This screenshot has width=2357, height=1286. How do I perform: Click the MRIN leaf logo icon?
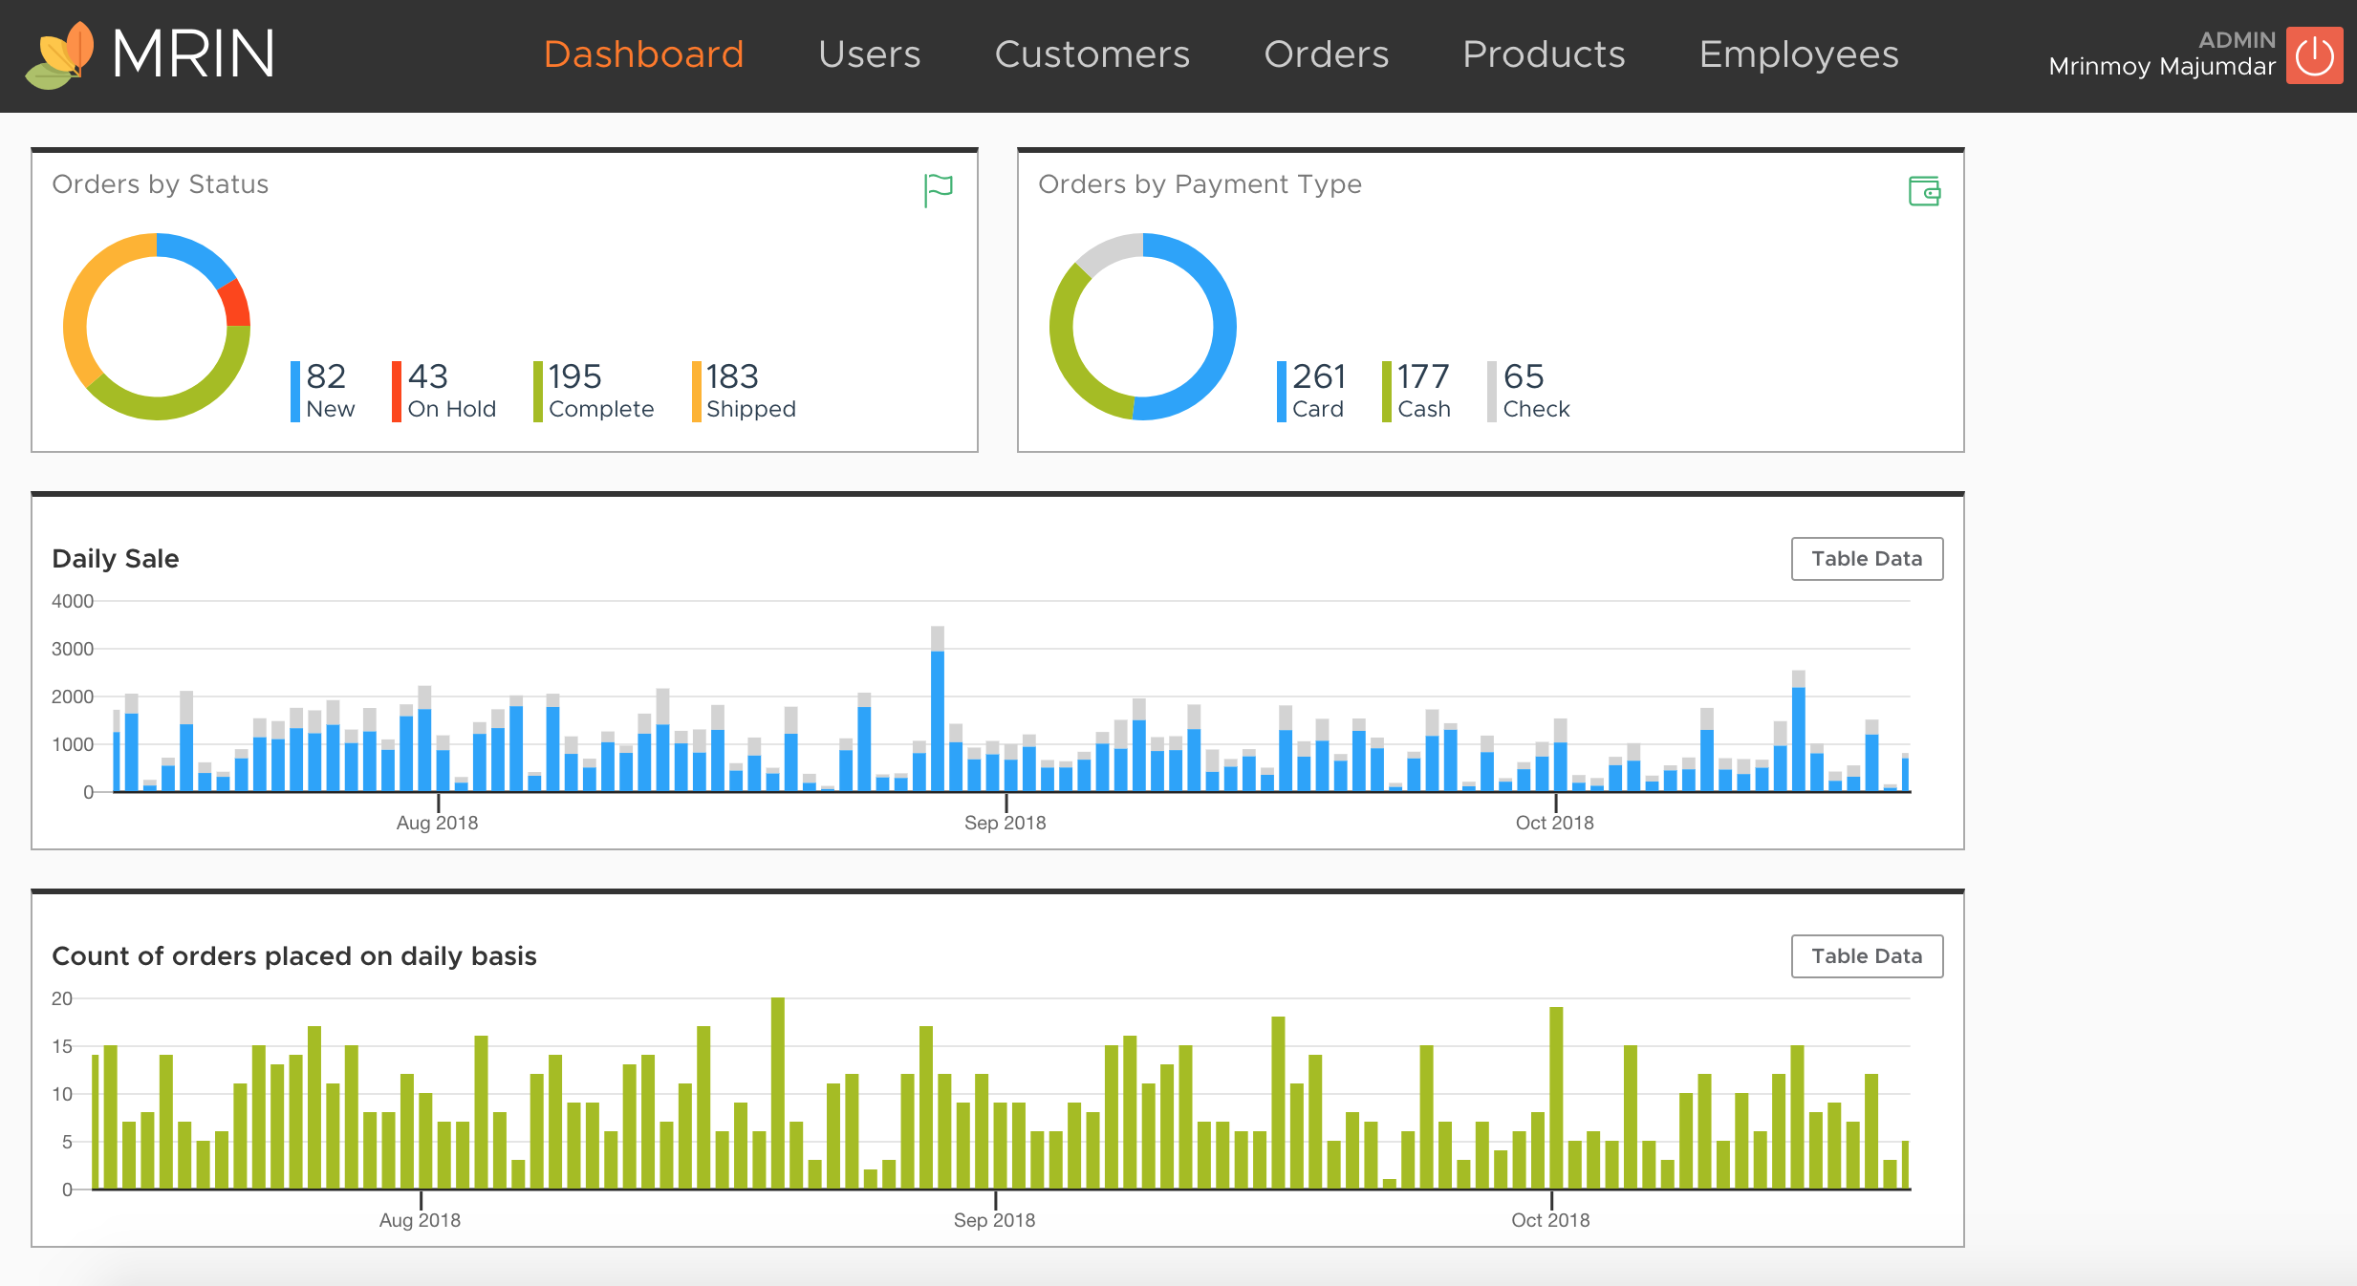click(x=59, y=55)
